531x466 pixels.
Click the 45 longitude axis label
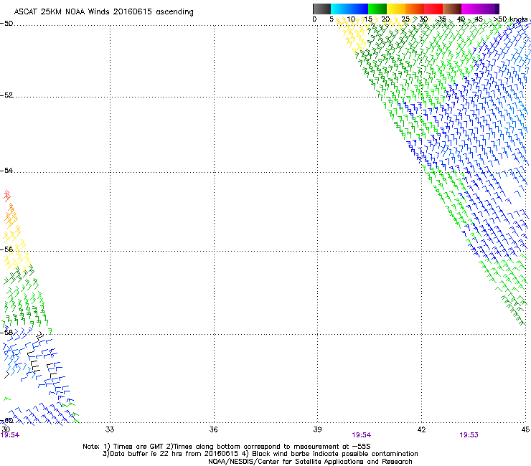(x=525, y=429)
